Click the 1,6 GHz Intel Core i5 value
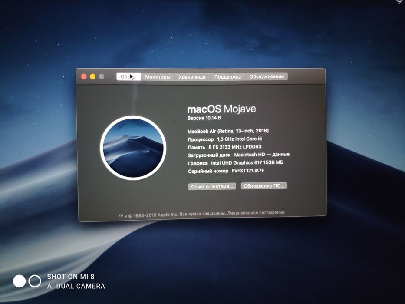 tap(240, 139)
